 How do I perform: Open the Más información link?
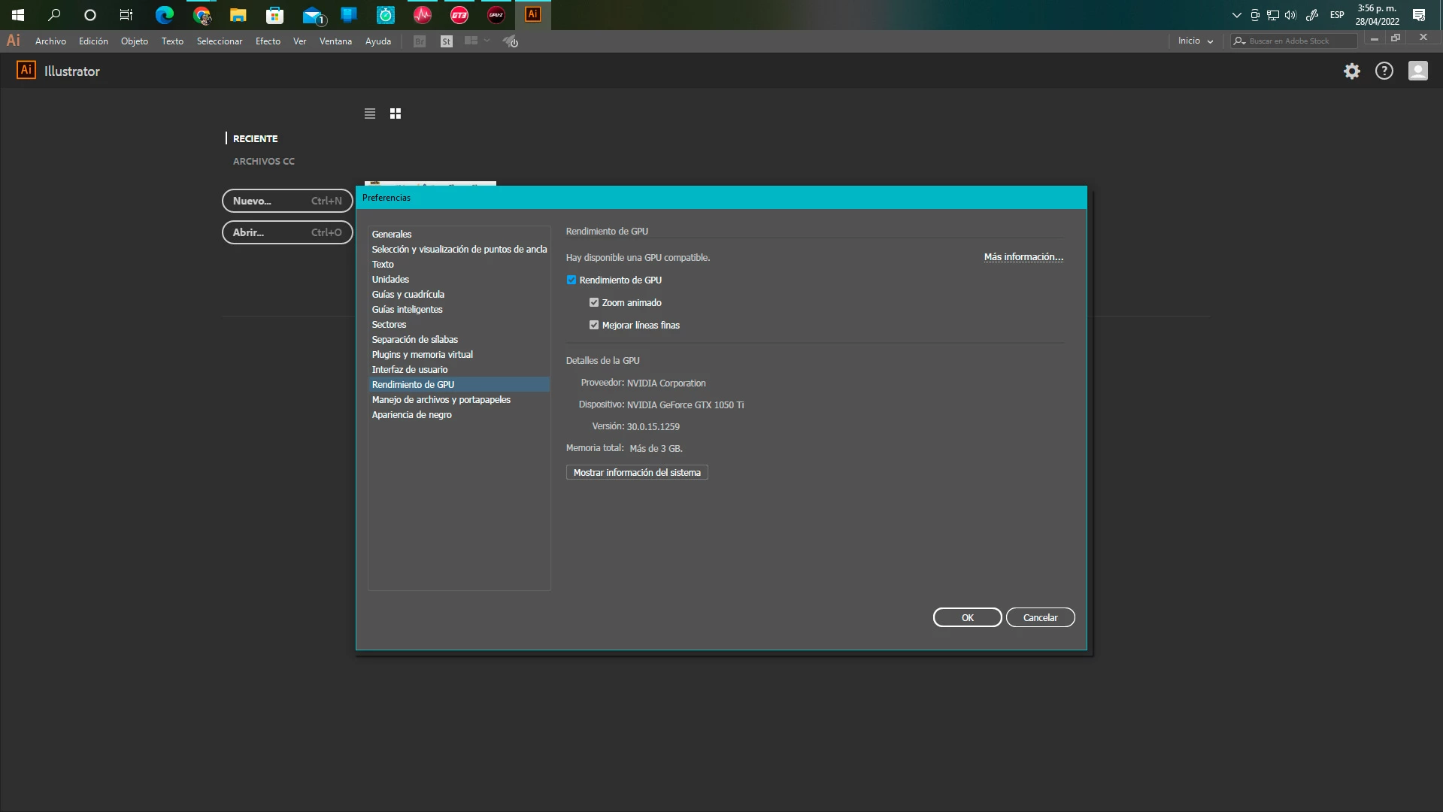[1023, 257]
